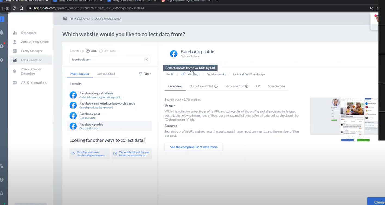This screenshot has height=205, width=385.
Task: Click the Zones location pin icon
Action: pyautogui.click(x=15, y=42)
